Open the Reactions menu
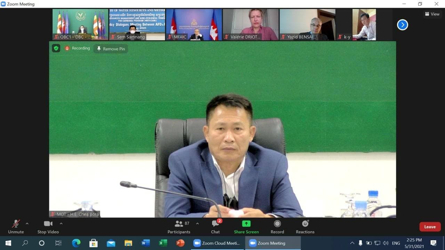Screen dimensions: 445x250 coord(305,227)
